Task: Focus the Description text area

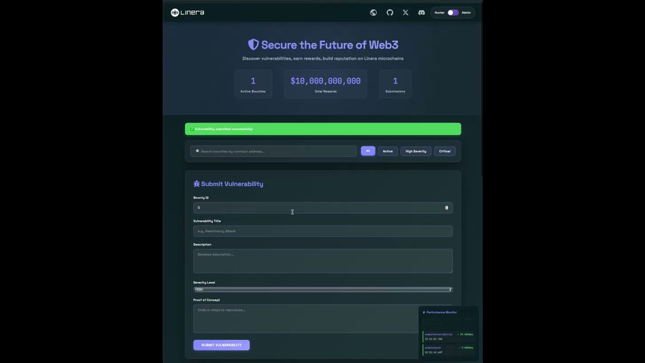Action: (x=323, y=261)
